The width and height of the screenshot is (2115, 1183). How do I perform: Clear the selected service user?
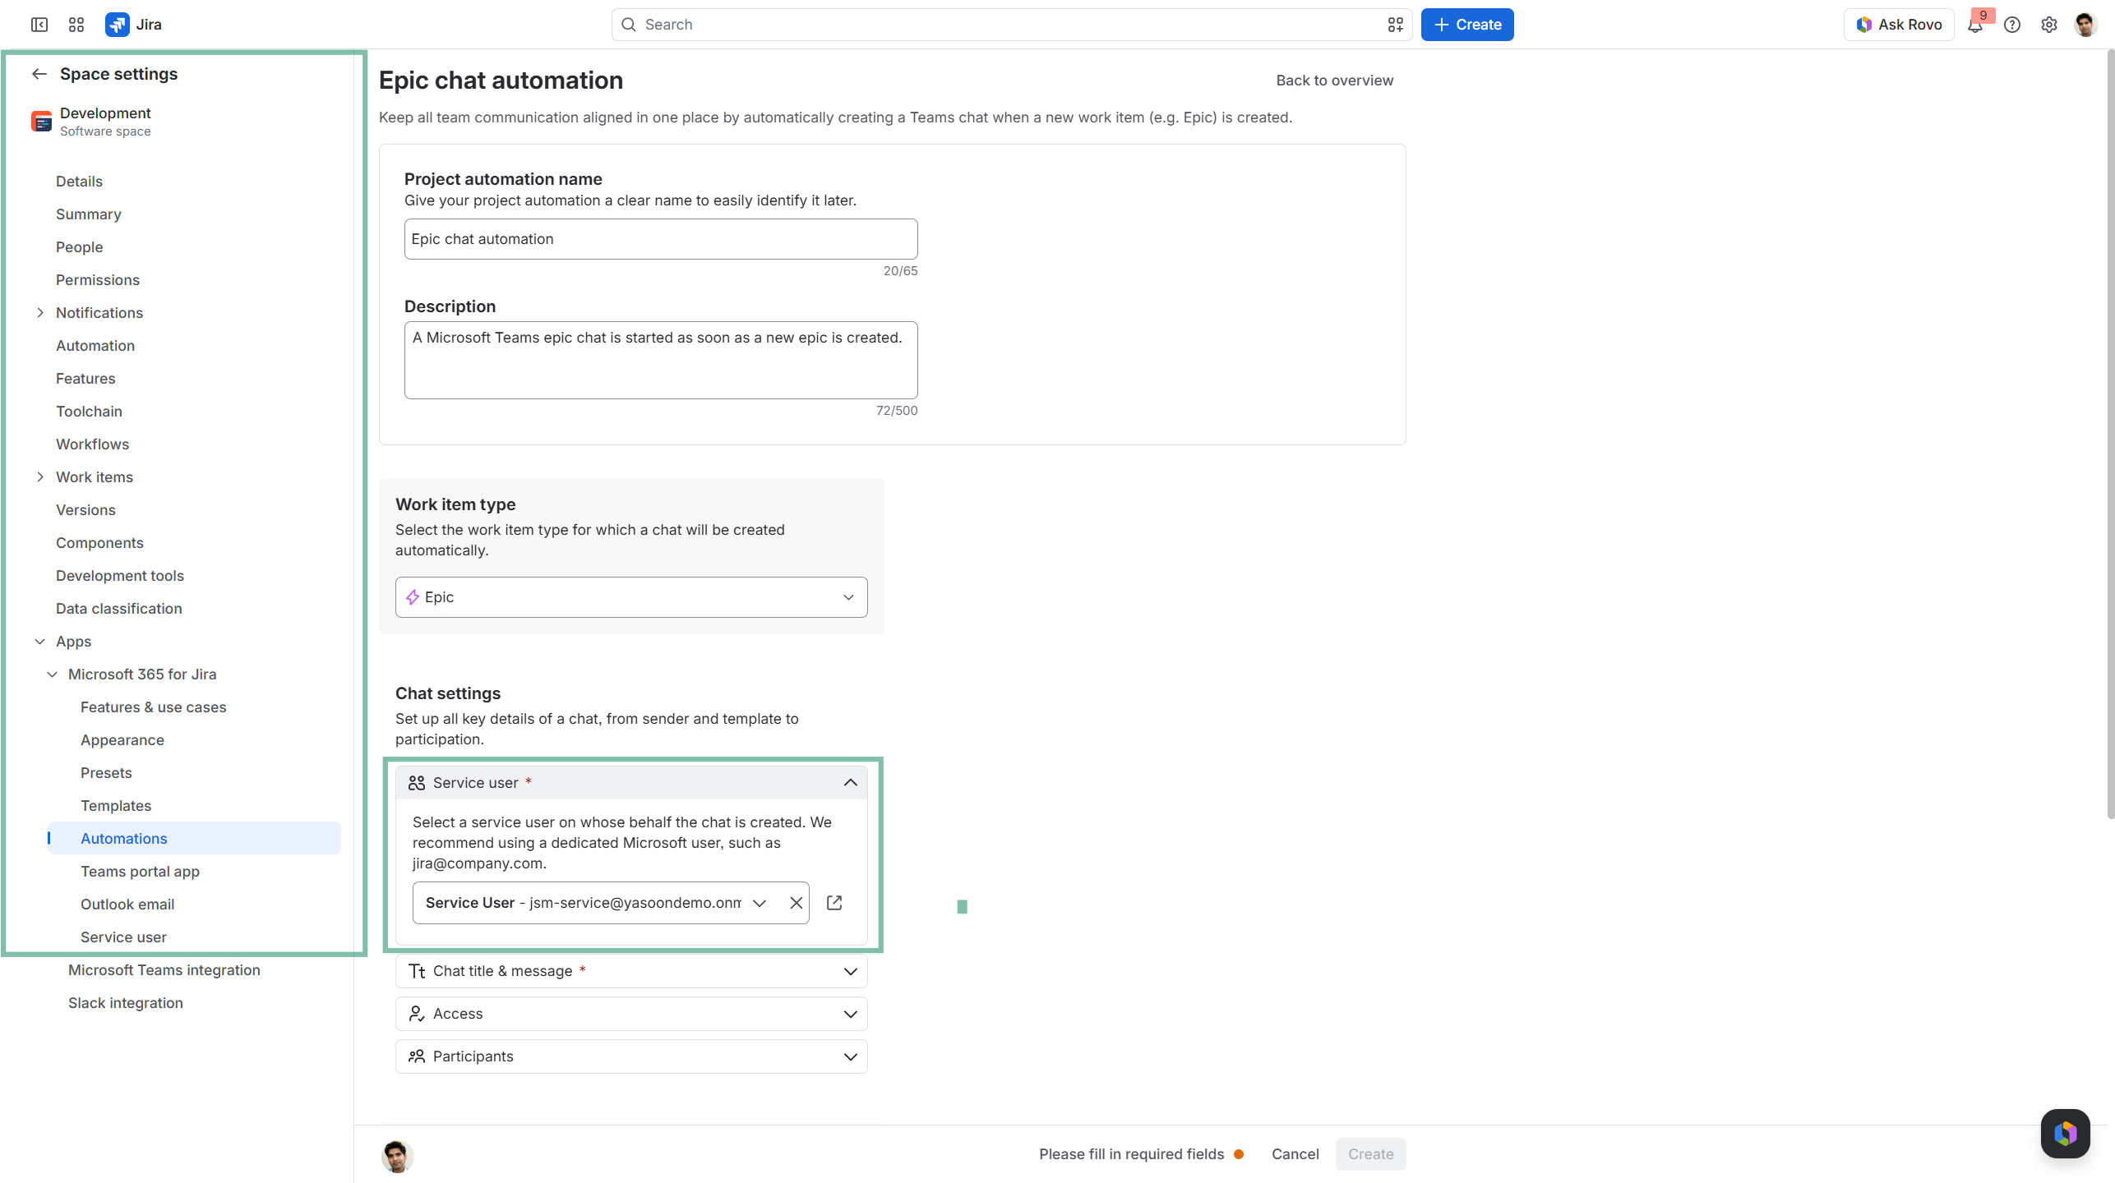pyautogui.click(x=796, y=903)
